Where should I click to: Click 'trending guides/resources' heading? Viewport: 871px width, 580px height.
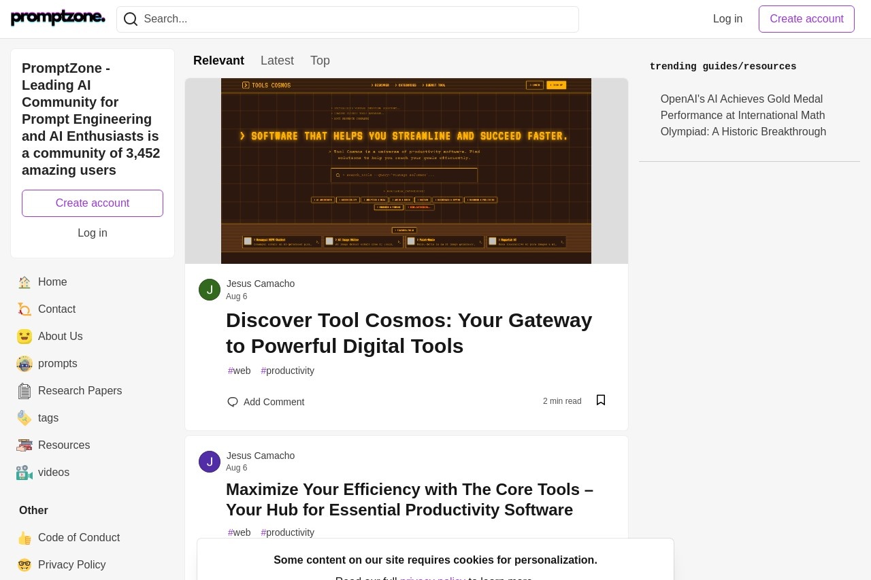pyautogui.click(x=723, y=67)
